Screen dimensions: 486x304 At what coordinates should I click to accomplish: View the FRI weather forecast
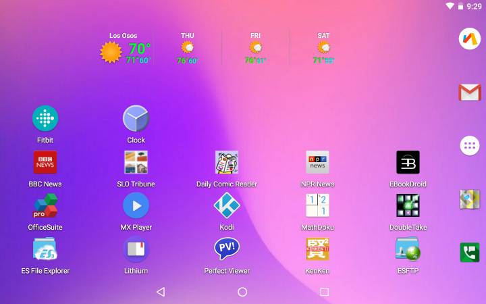point(255,48)
